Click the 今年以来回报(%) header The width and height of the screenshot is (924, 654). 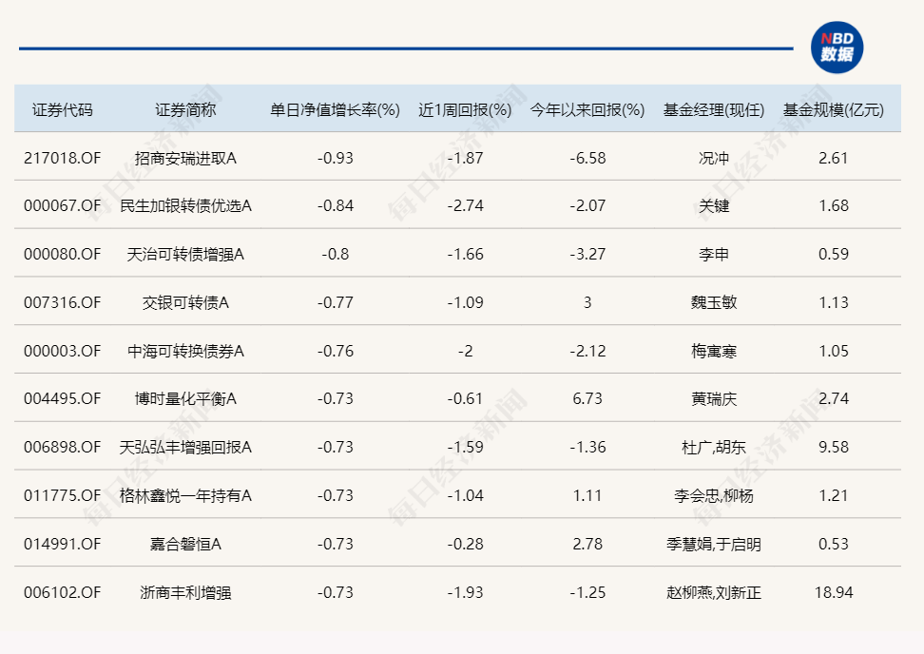click(x=587, y=110)
